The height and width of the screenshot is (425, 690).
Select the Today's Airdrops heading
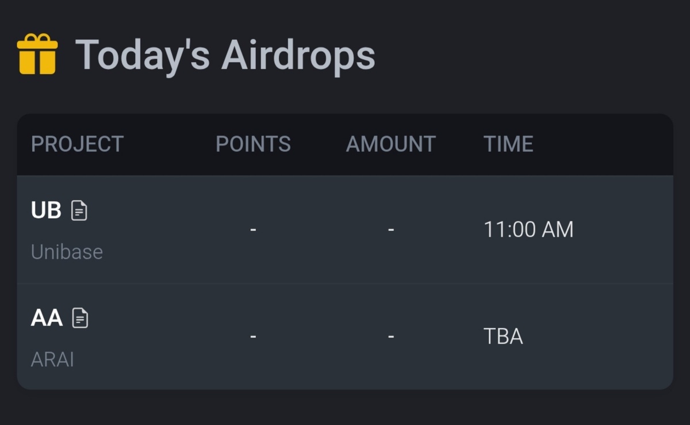[x=225, y=56]
